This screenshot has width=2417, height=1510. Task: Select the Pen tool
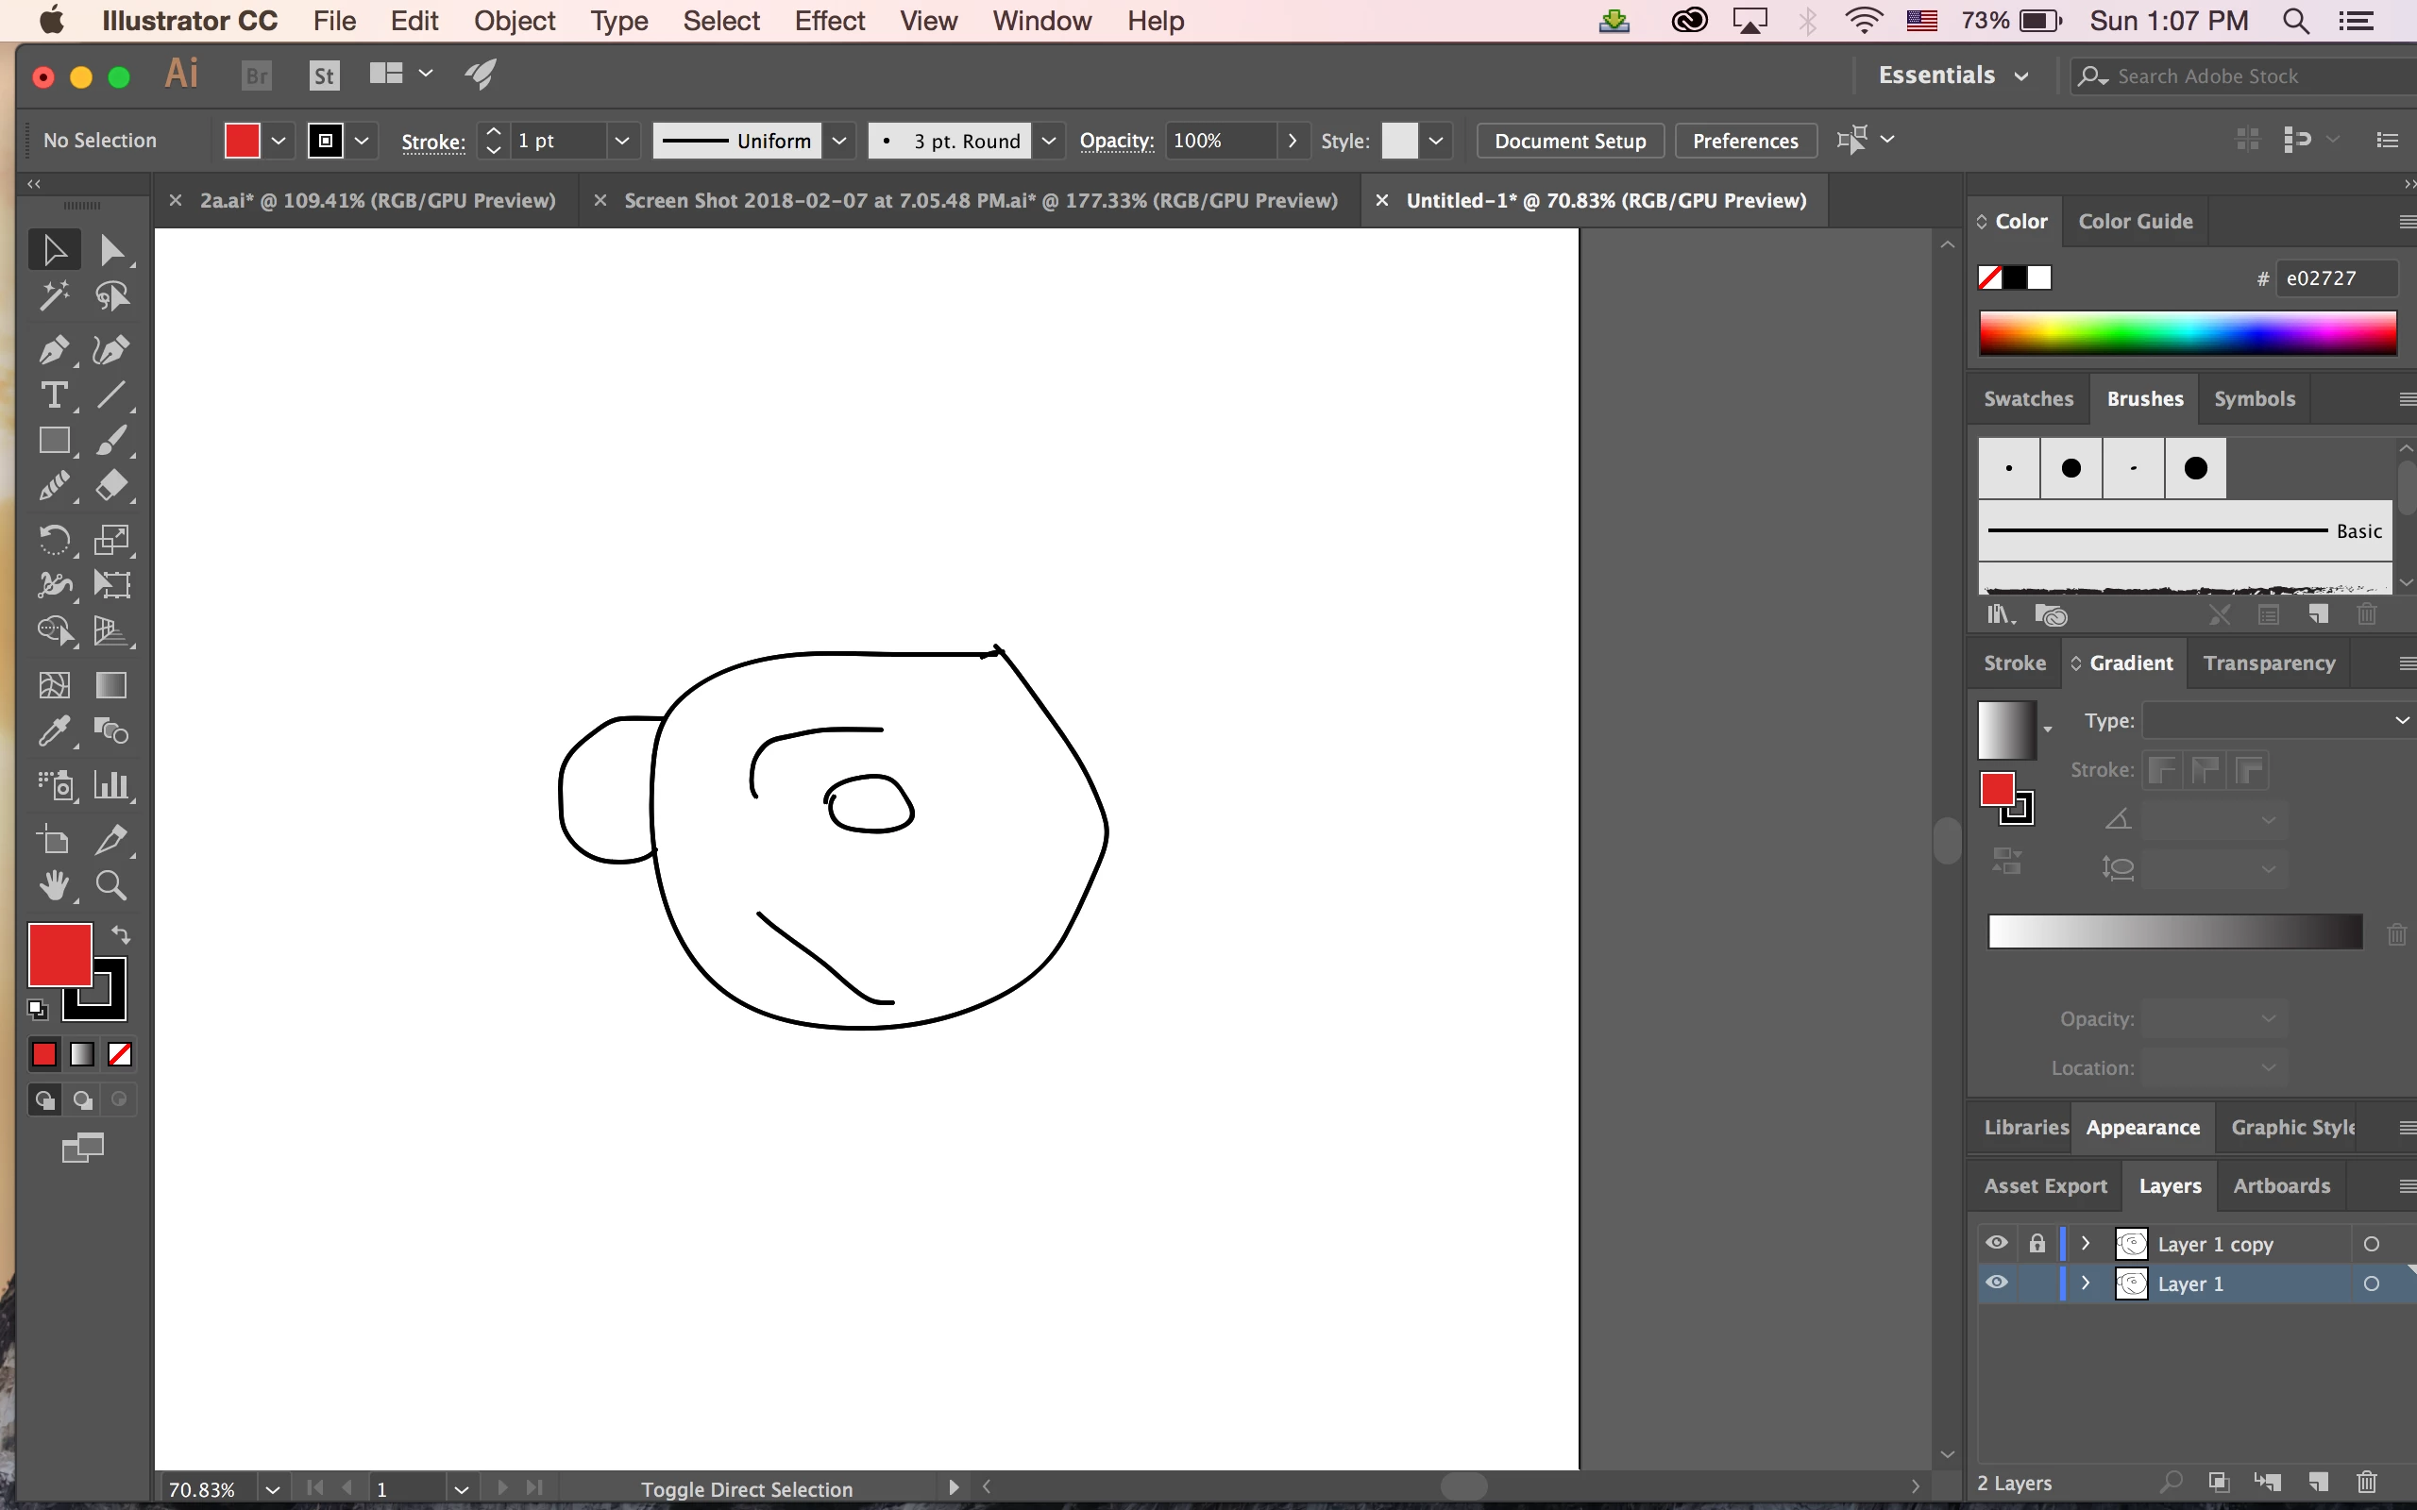pyautogui.click(x=53, y=349)
